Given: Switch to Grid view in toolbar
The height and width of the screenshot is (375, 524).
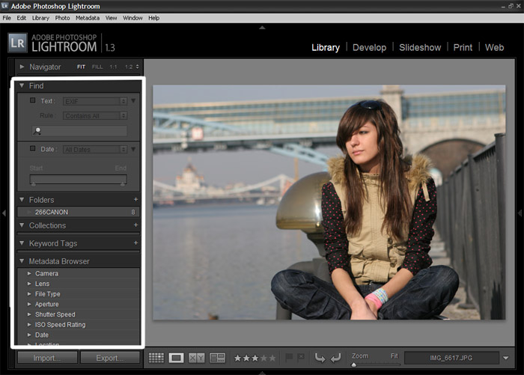Looking at the screenshot, I should [156, 358].
